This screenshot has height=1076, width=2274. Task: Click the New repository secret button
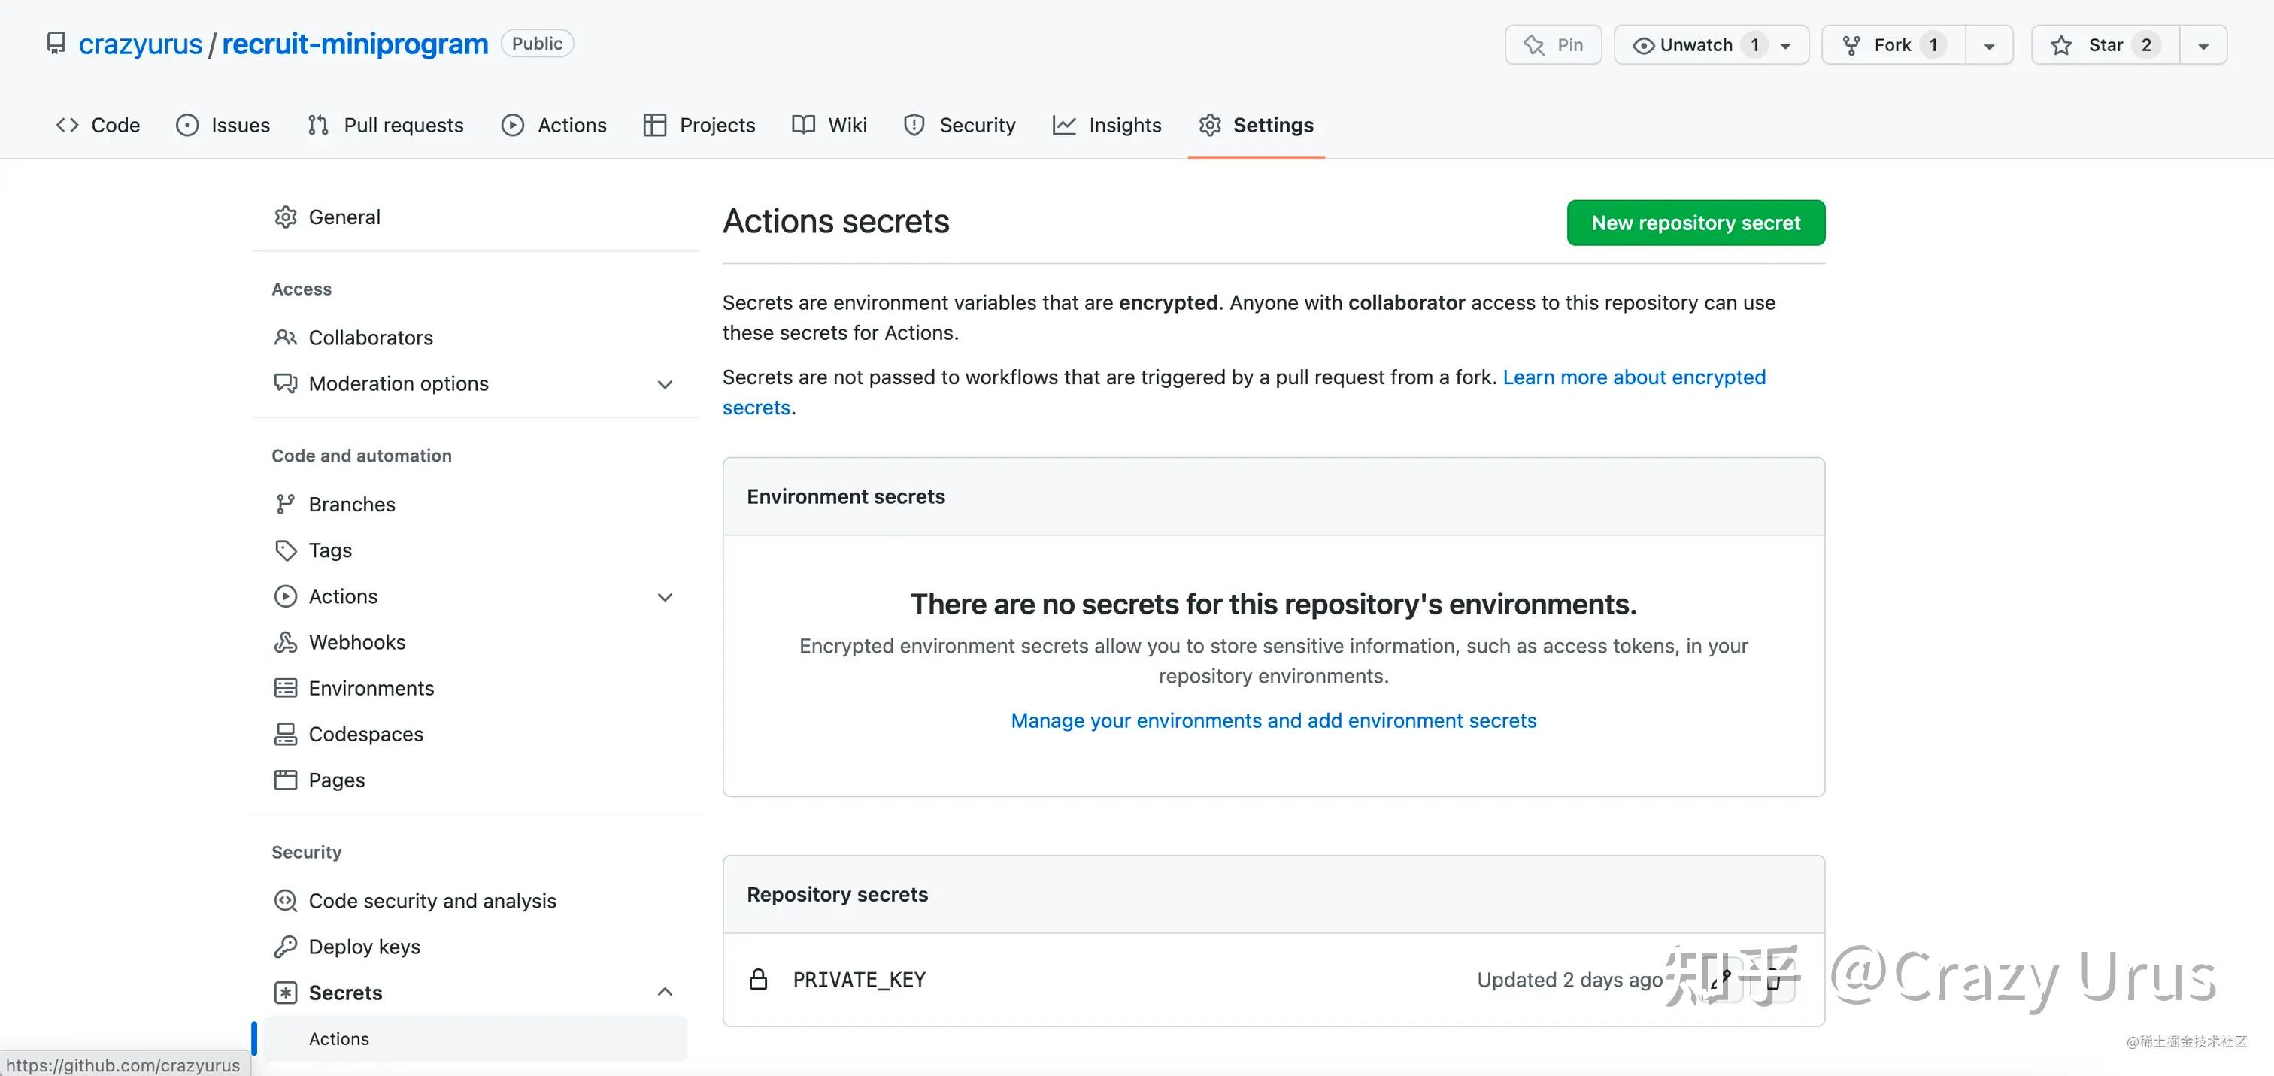(1695, 223)
